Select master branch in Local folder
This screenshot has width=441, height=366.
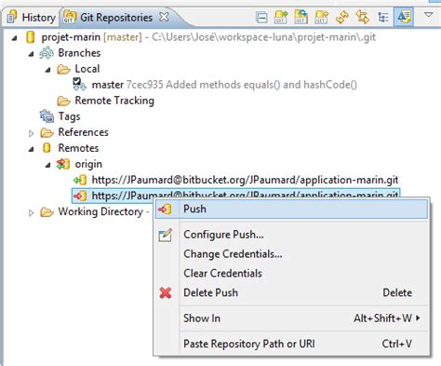click(x=108, y=85)
